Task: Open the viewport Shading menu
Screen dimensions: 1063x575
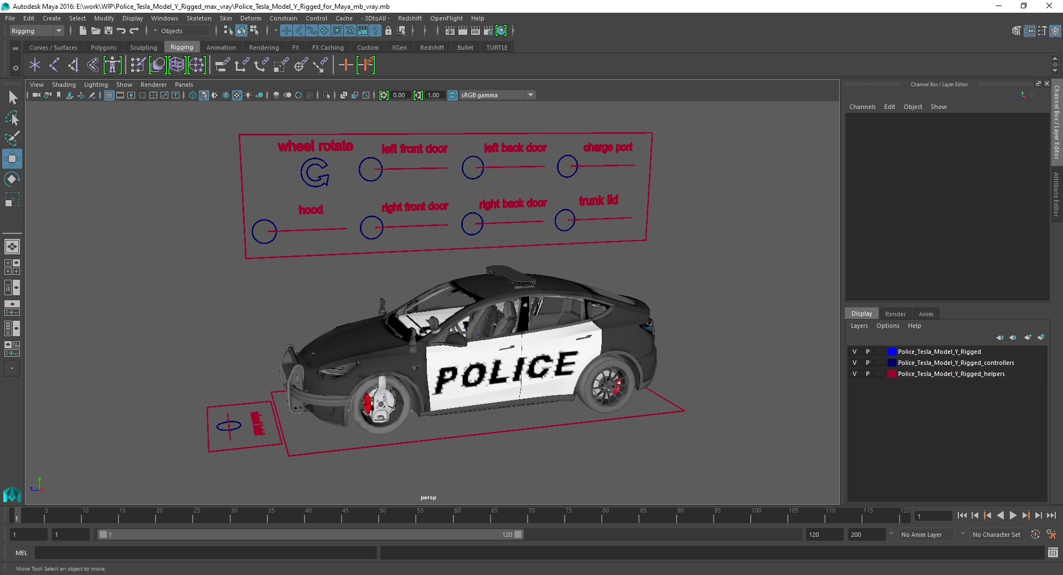Action: 64,85
